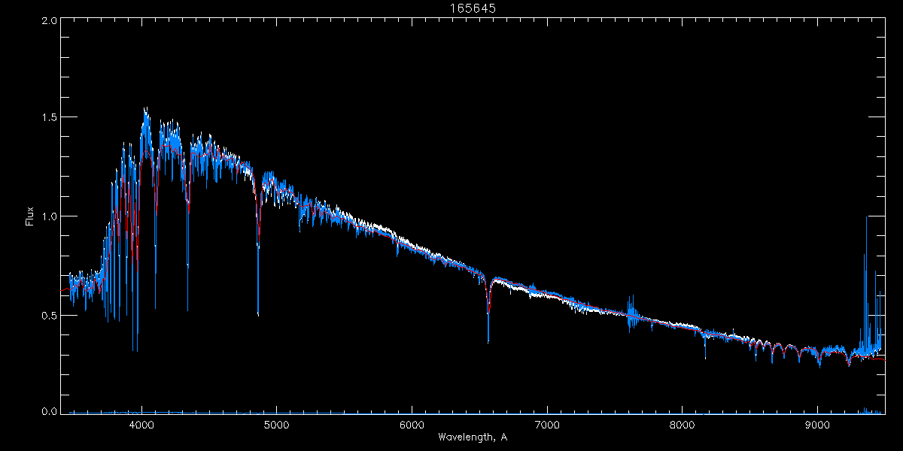Click the 2.0 y-axis tick label
The image size is (903, 451).
pos(49,21)
